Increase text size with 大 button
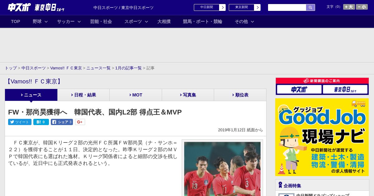 [x=349, y=7]
